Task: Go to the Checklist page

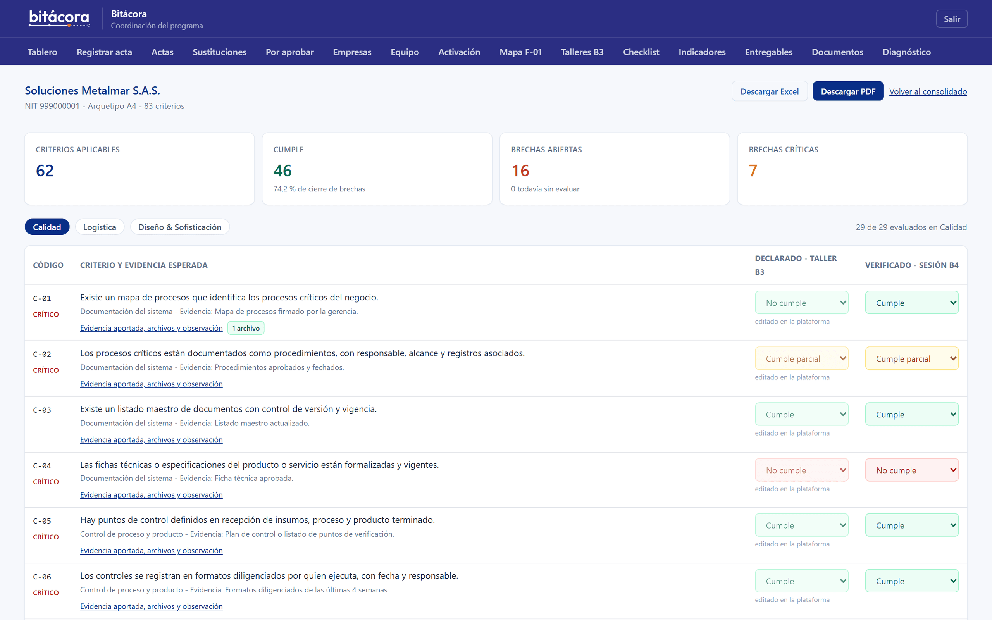Action: tap(641, 52)
